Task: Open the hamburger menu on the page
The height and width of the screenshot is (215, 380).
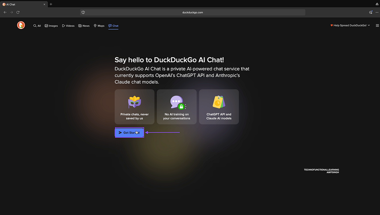Action: pos(377,25)
